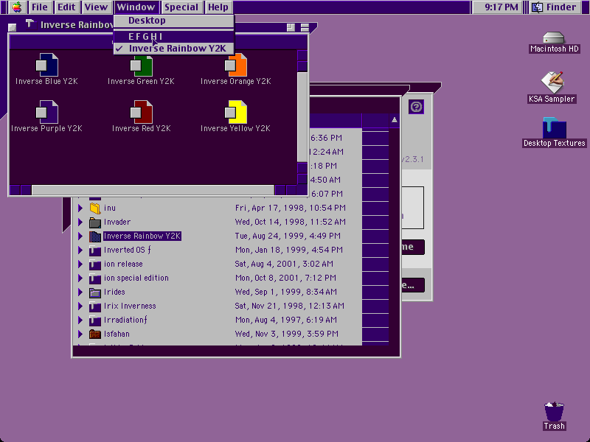The image size is (590, 442).
Task: Click the Irradiationƒ folder icon
Action: click(95, 320)
